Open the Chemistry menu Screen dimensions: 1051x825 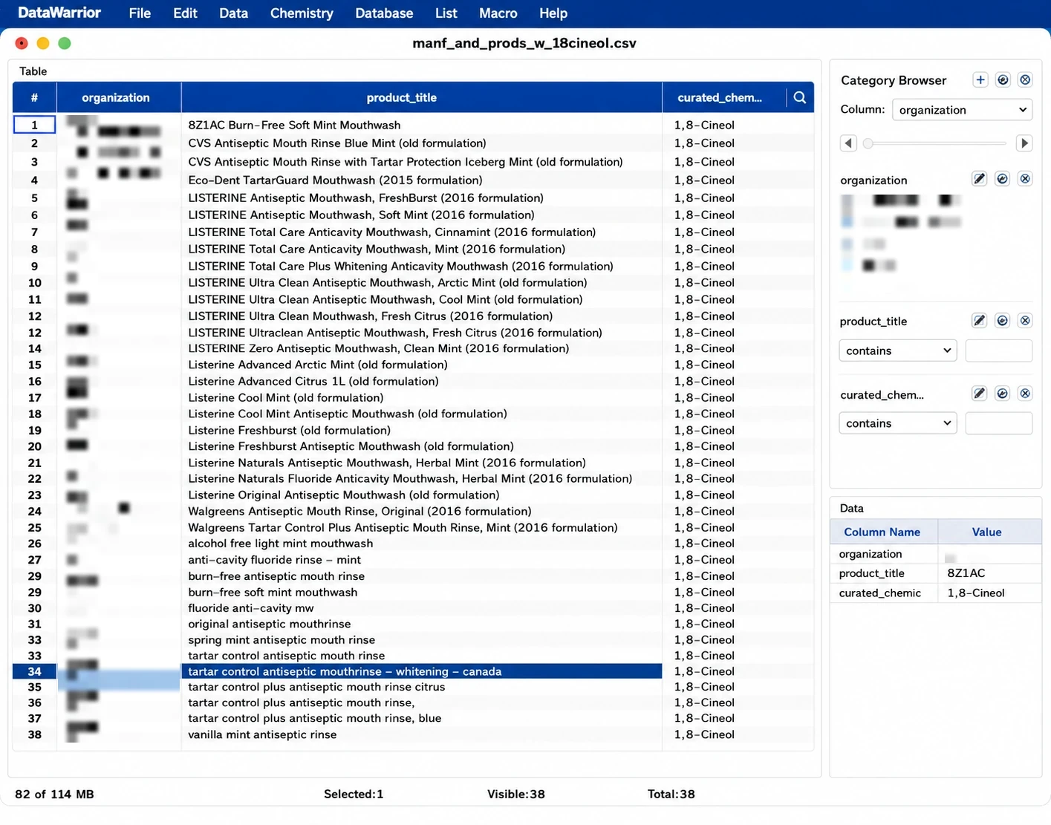(302, 13)
